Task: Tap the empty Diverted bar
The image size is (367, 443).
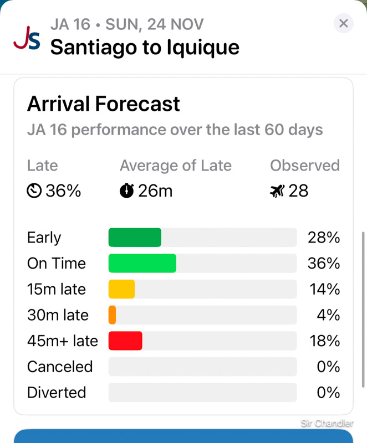Action: [x=202, y=393]
